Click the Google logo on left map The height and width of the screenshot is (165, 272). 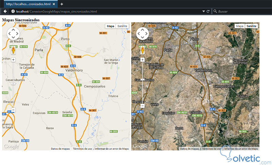click(11, 146)
